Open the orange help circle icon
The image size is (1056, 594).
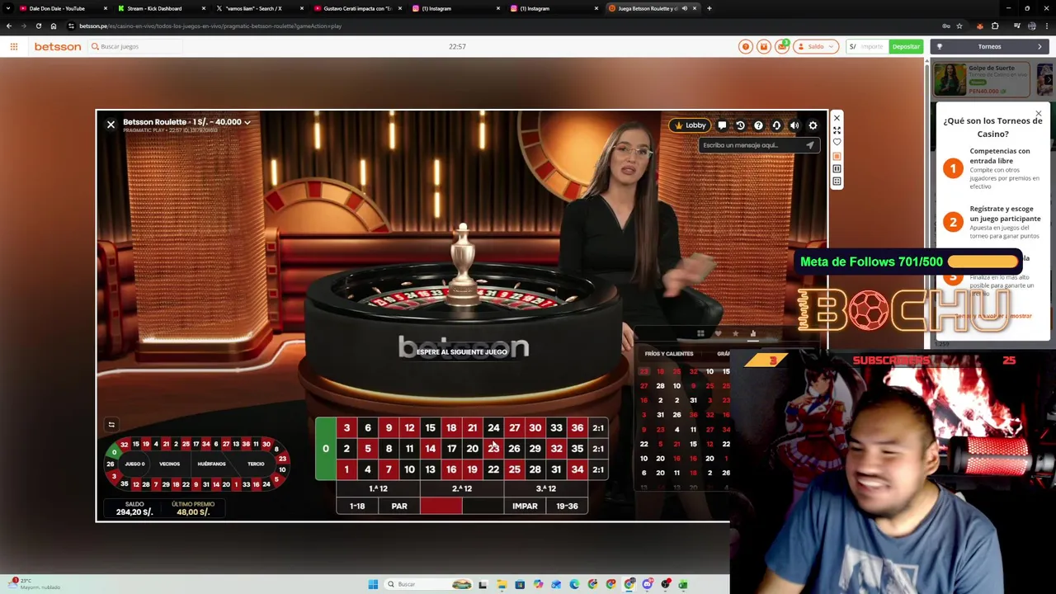pyautogui.click(x=746, y=46)
